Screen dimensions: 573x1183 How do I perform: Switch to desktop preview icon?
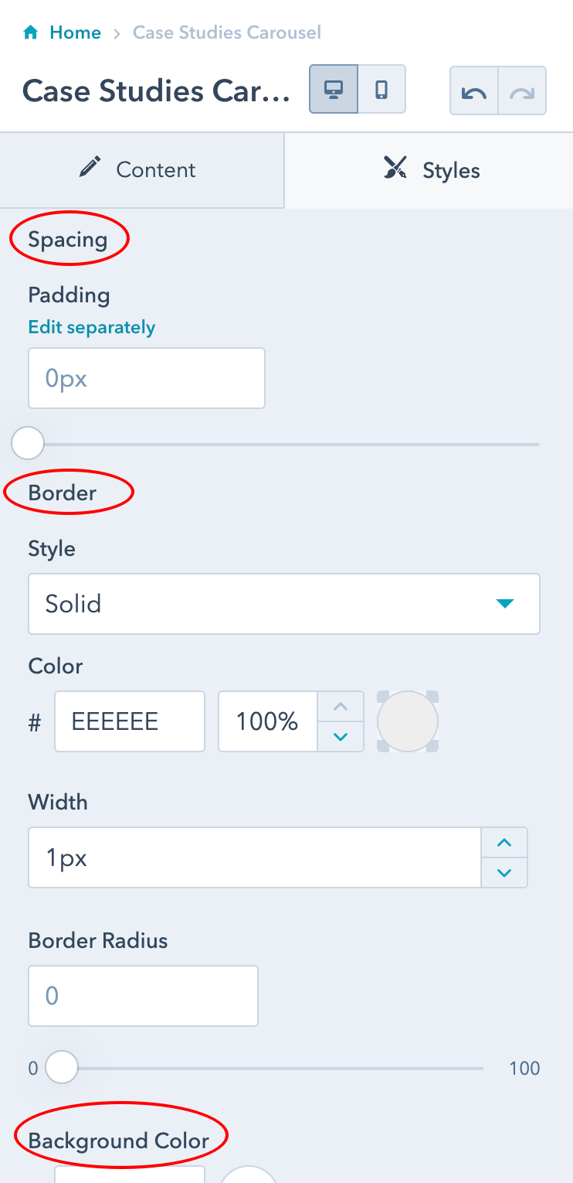334,90
